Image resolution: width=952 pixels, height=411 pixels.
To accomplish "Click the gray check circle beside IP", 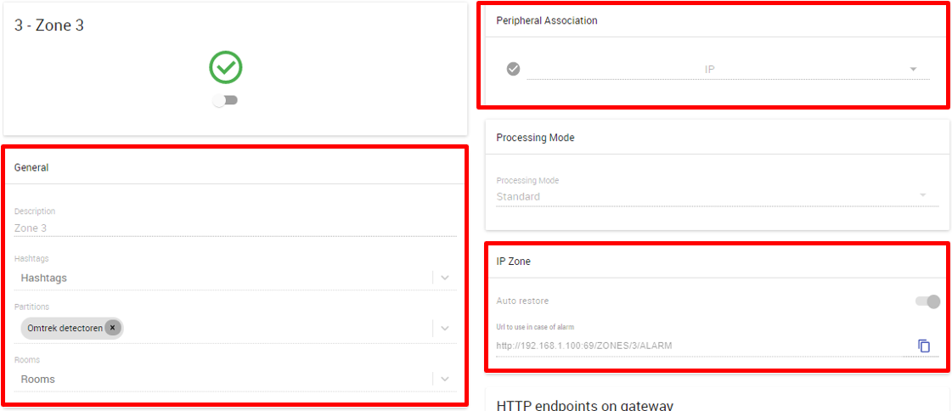I will 514,70.
